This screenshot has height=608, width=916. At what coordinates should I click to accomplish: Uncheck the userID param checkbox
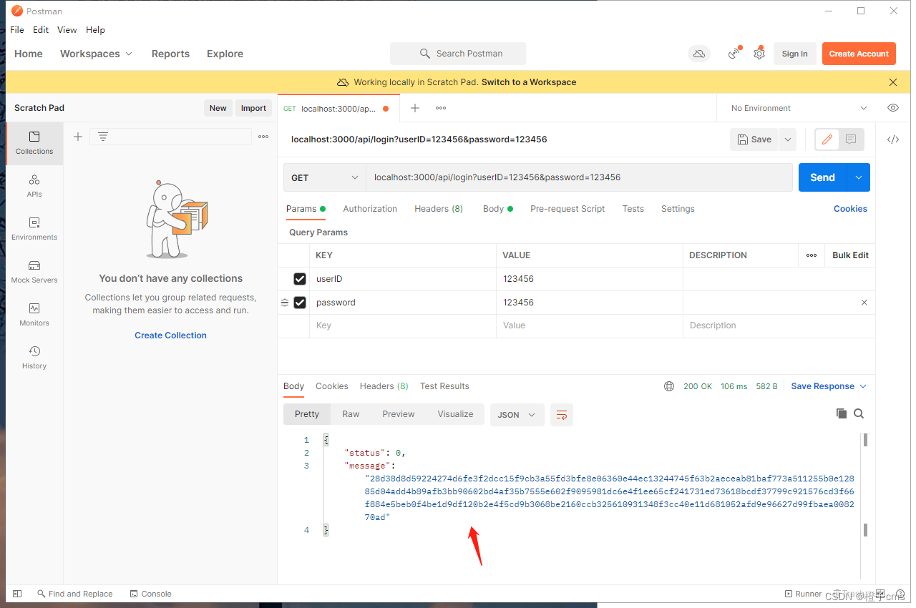coord(300,279)
